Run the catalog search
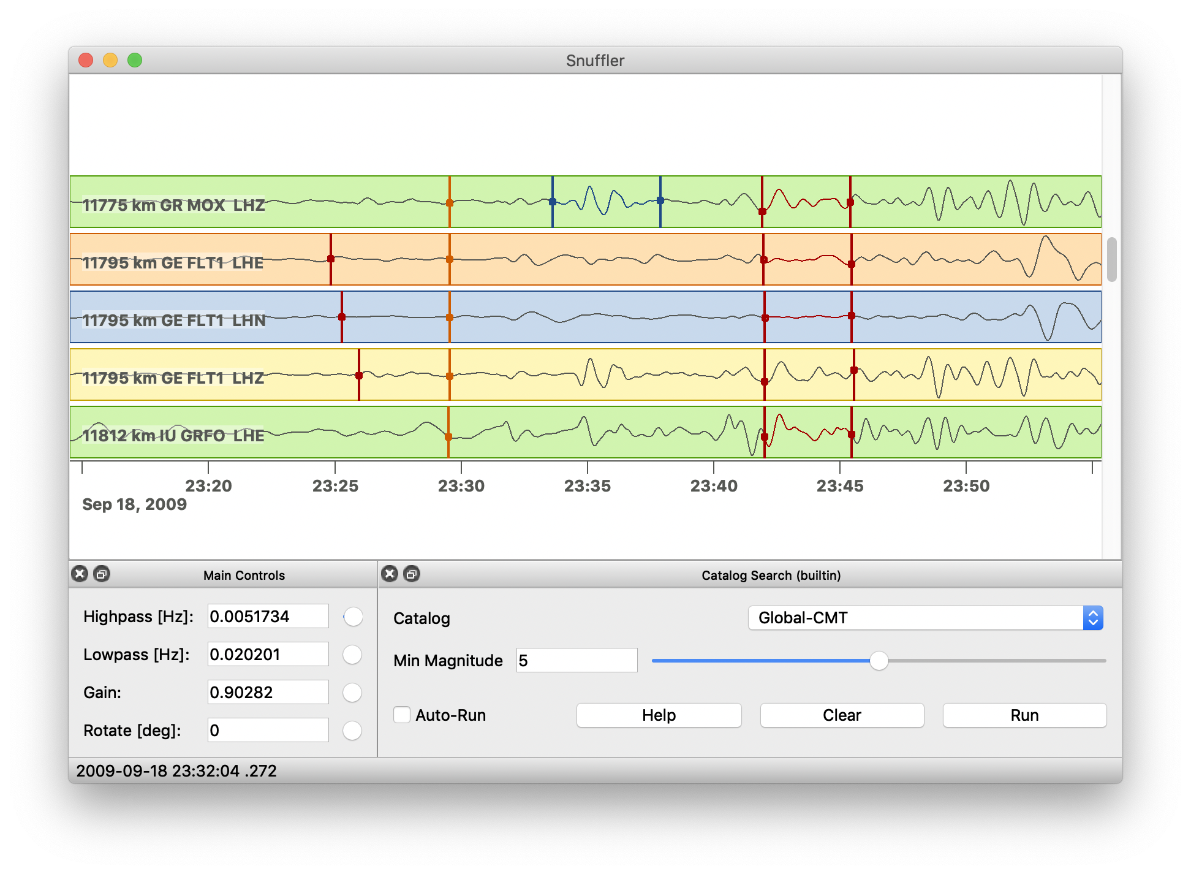The image size is (1191, 874). pyautogui.click(x=1024, y=715)
